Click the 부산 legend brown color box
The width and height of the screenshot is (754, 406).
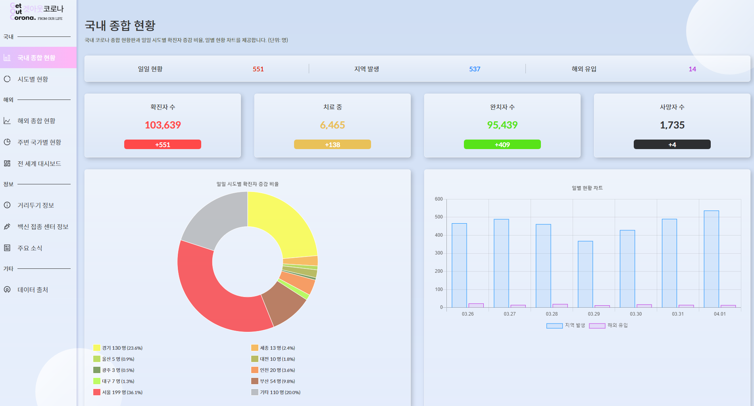255,381
